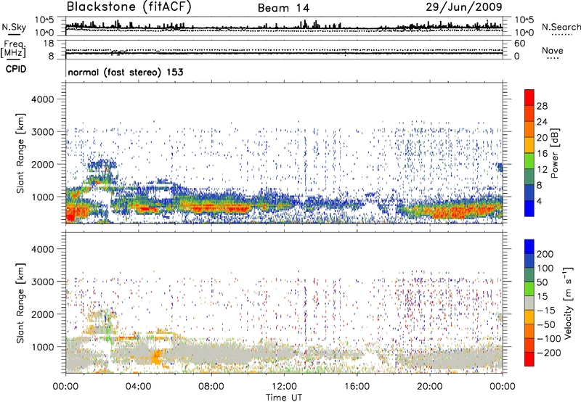Viewport: 581px width, 402px height.
Task: Click the 'Velocity [m s-1]' color bar label
Action: 567,303
